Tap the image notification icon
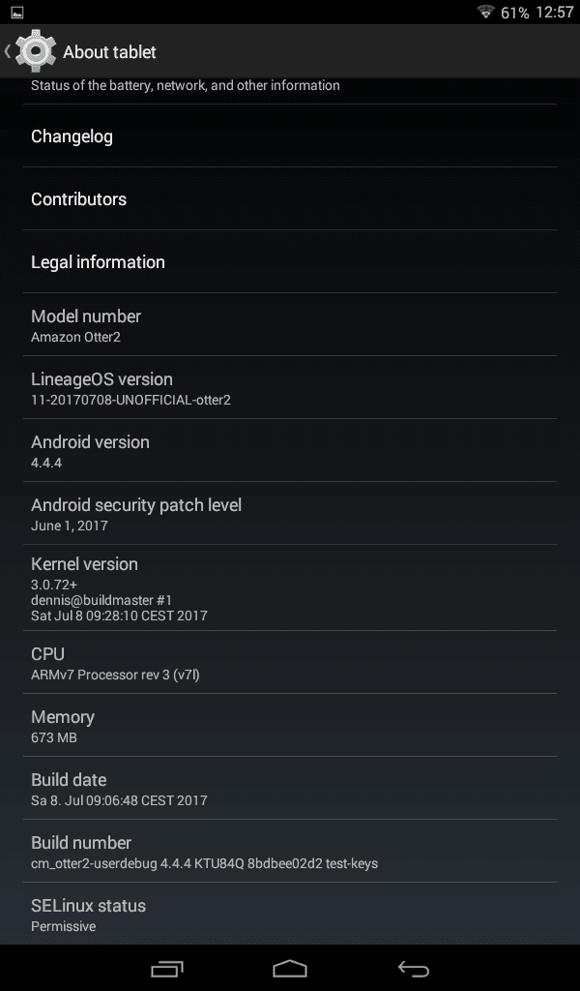Viewport: 580px width, 991px height. [x=17, y=12]
